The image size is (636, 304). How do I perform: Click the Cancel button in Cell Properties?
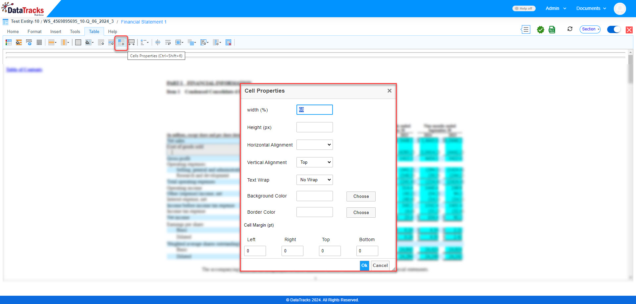pyautogui.click(x=380, y=266)
